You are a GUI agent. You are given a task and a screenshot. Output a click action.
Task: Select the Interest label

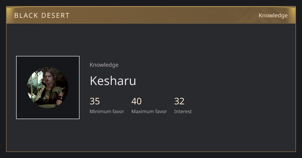pyautogui.click(x=183, y=111)
